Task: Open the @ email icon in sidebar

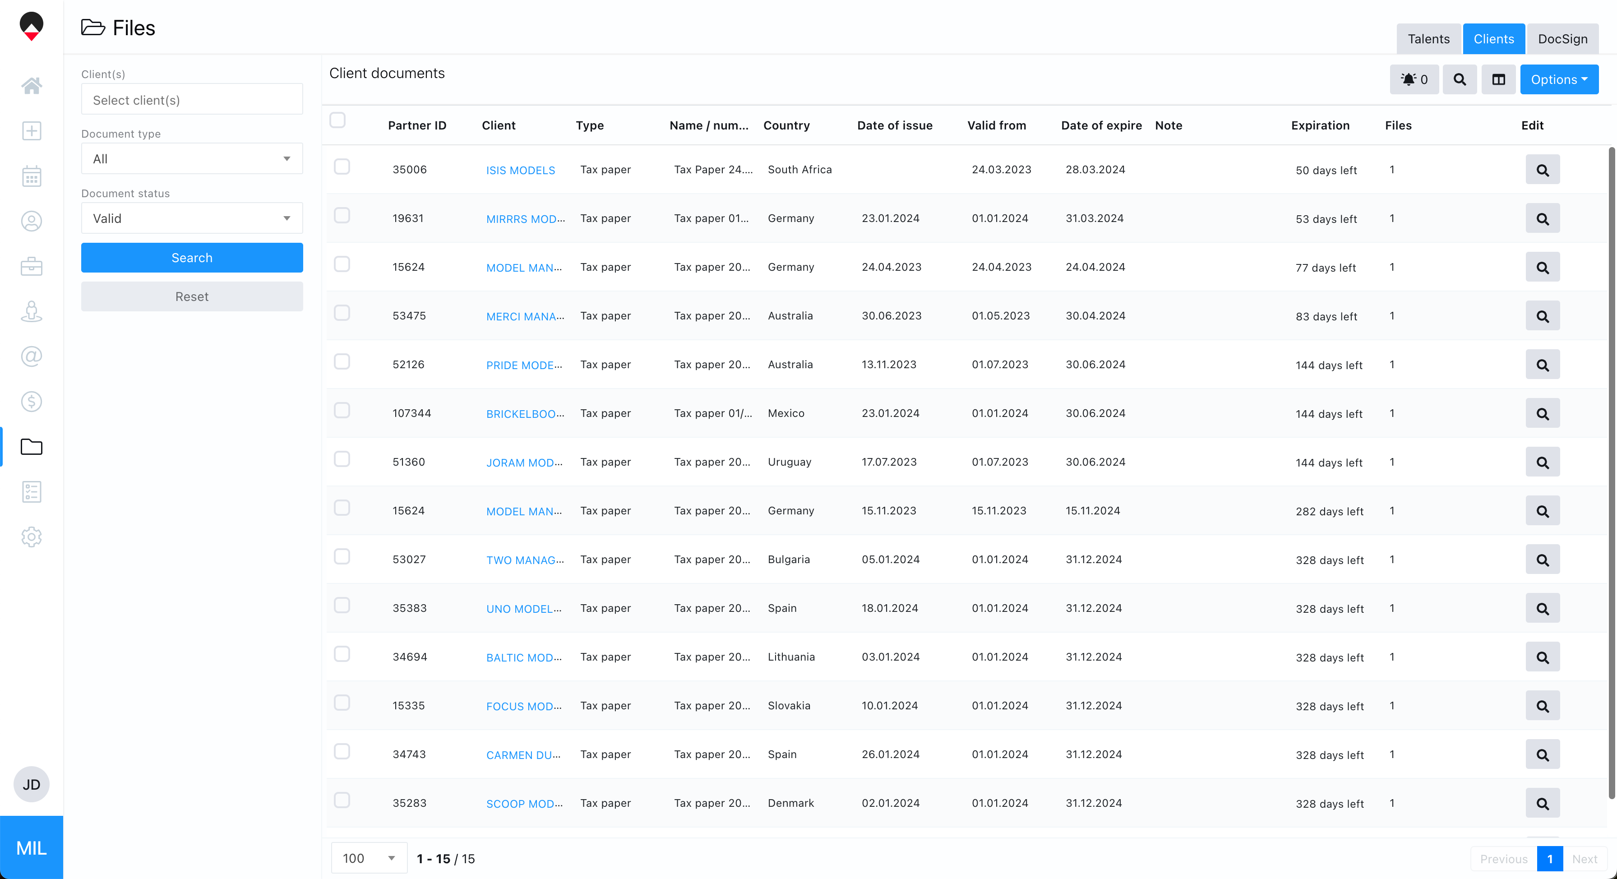Action: [32, 356]
